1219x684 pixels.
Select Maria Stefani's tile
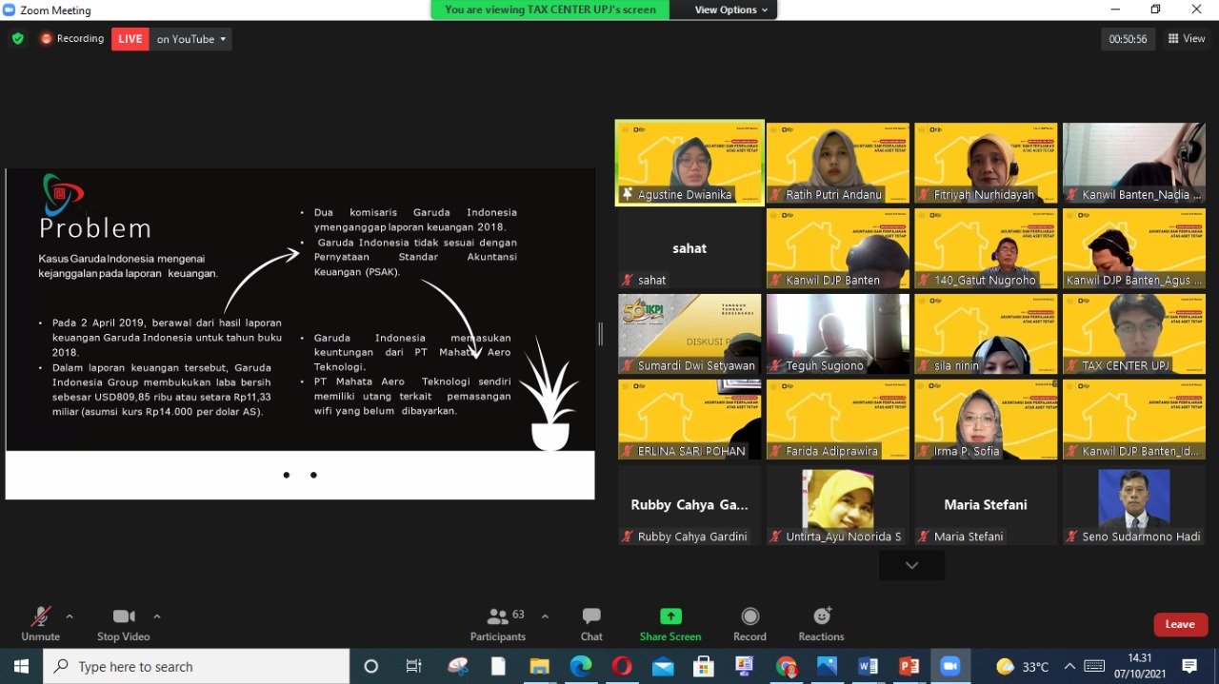pos(987,505)
